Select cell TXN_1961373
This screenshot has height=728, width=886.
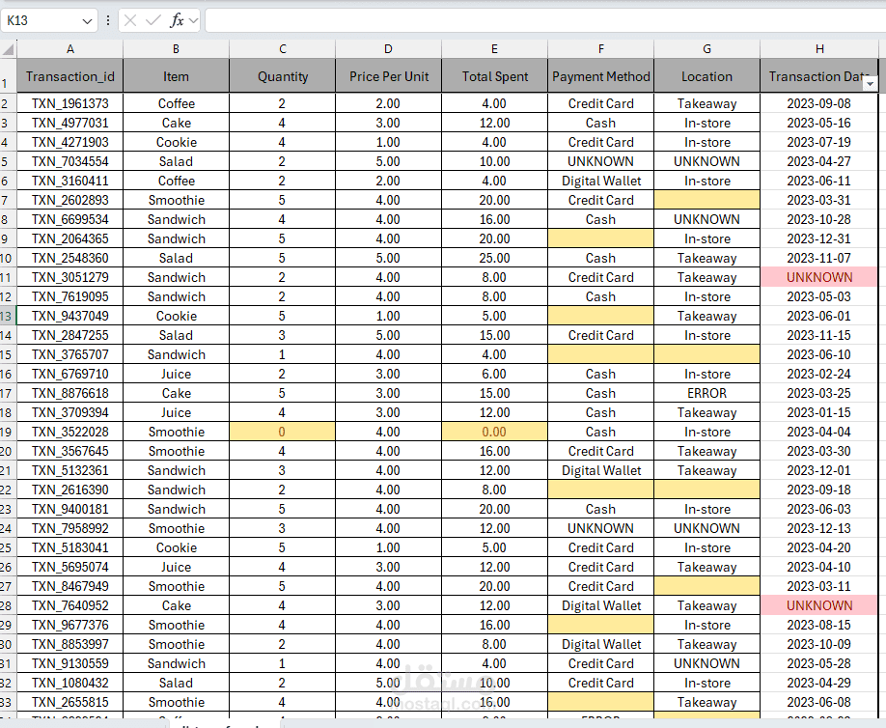coord(70,103)
